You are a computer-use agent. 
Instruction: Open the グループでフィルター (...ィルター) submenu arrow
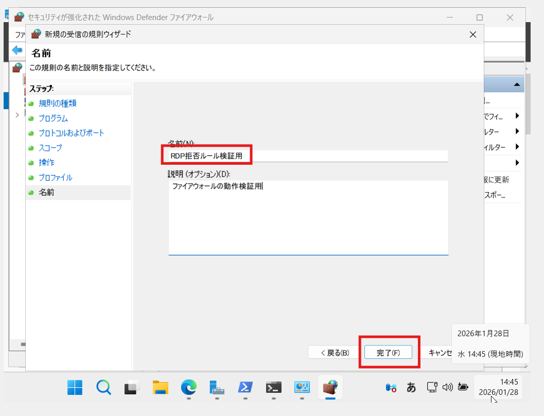point(517,147)
